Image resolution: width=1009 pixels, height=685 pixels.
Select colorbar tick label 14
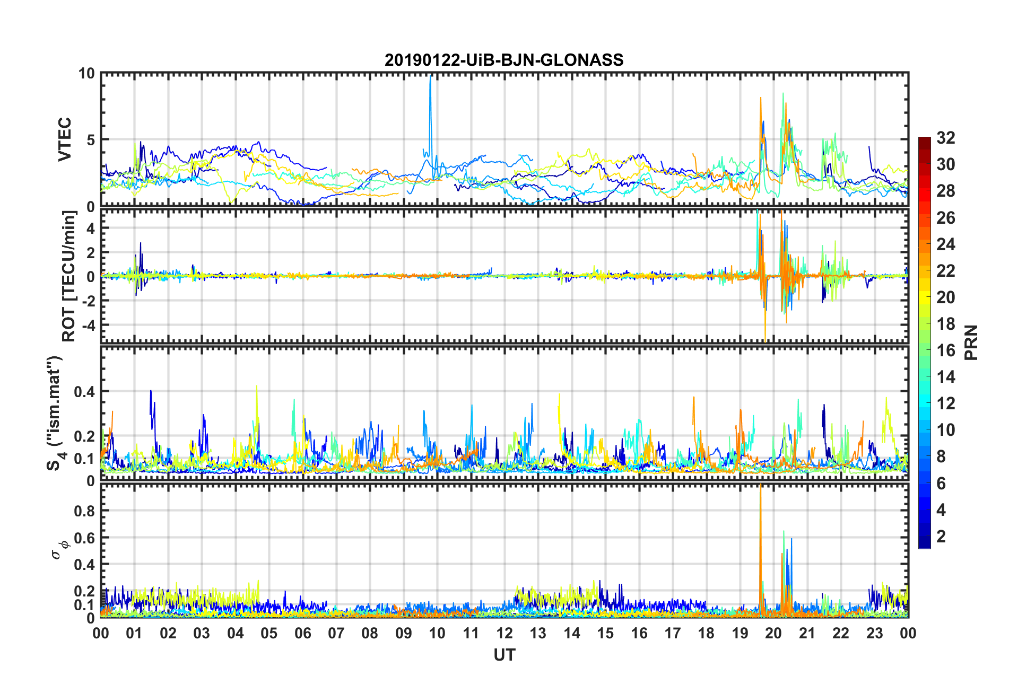pos(946,377)
